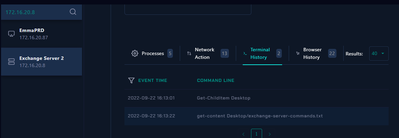Screen dimensions: 399x138
Task: Open the Network Action tab
Action: 208,53
